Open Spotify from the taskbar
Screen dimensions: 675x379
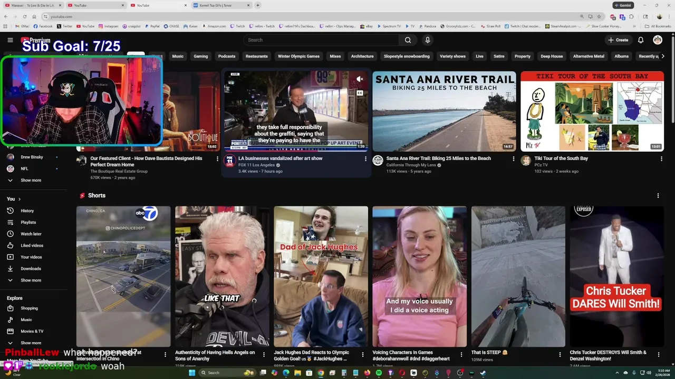click(379, 373)
